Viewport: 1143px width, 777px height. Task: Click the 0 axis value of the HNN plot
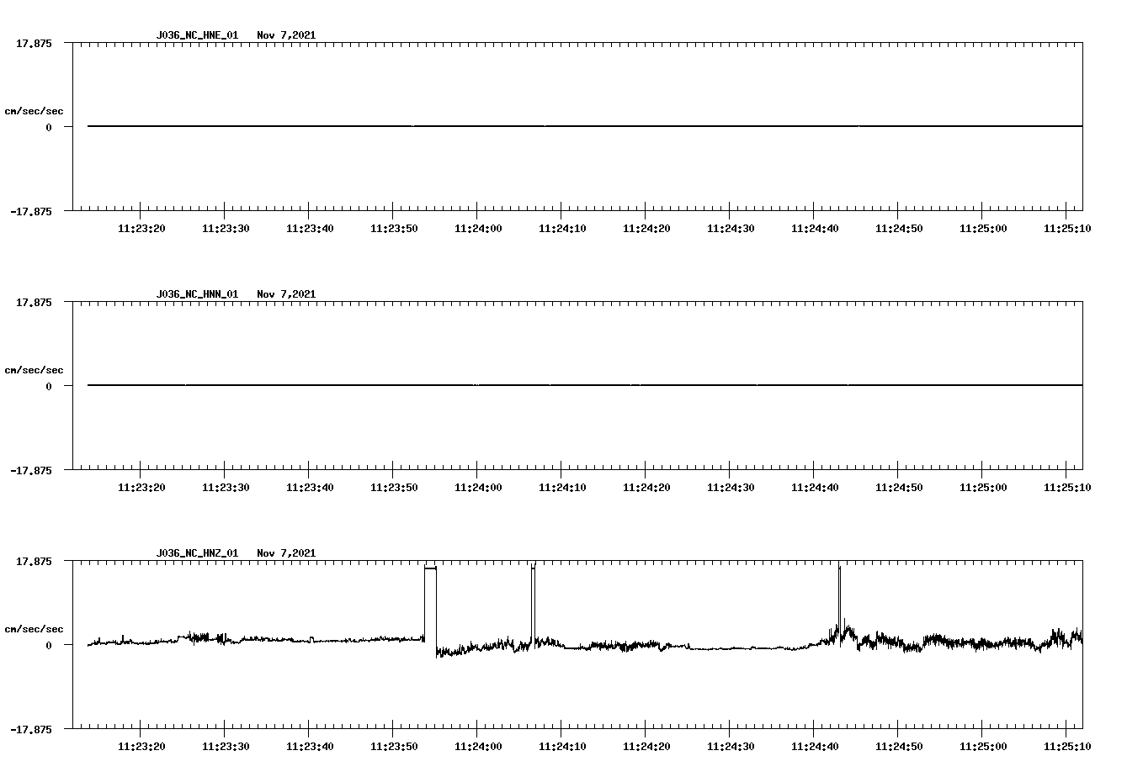click(x=49, y=386)
